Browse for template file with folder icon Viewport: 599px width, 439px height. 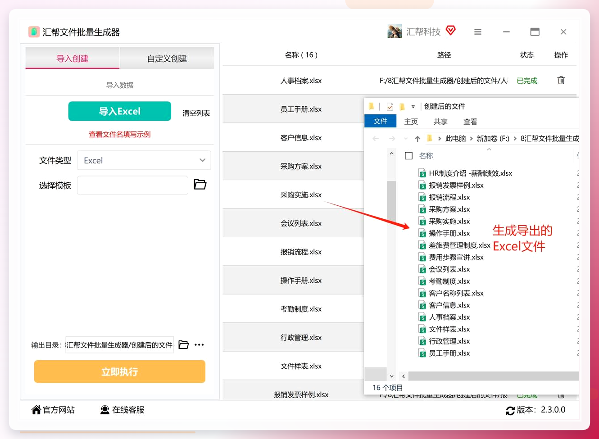tap(200, 184)
